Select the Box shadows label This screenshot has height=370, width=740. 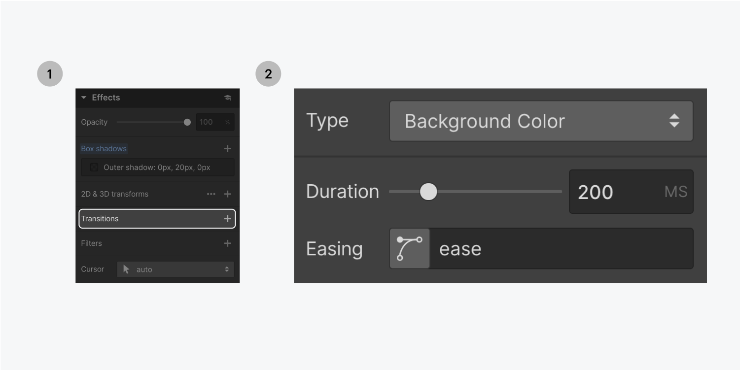click(104, 148)
